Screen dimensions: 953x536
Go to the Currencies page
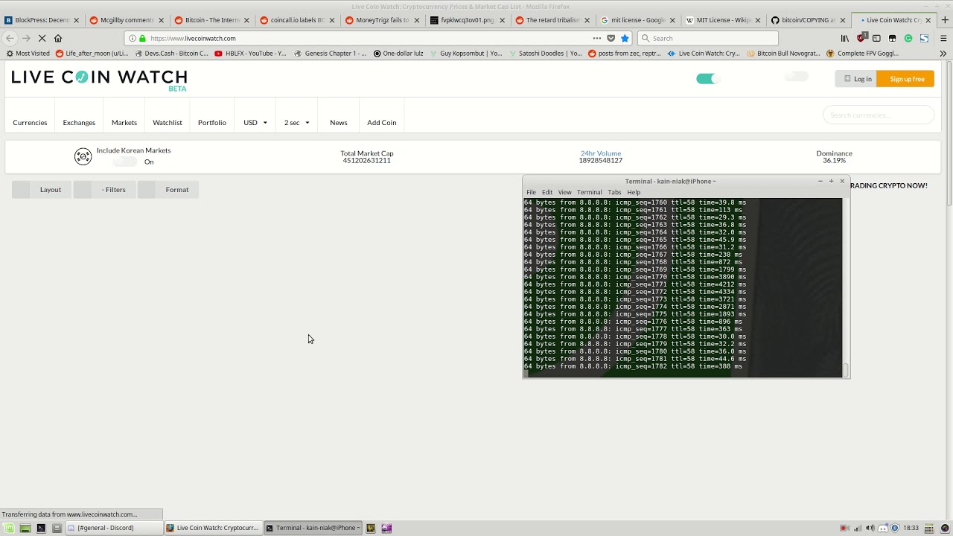tap(30, 123)
